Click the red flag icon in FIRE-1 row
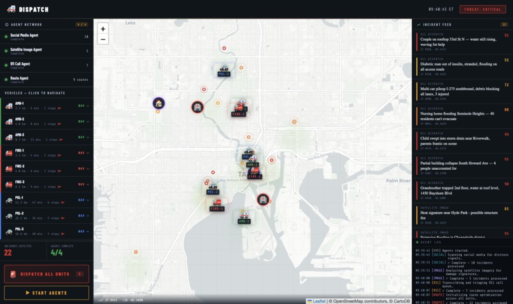 click(60, 155)
